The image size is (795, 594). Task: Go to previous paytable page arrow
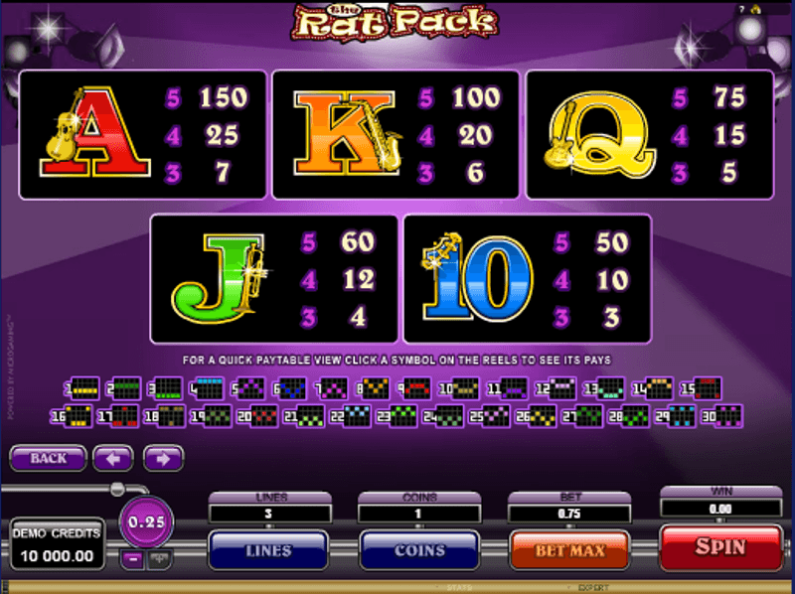click(x=113, y=459)
